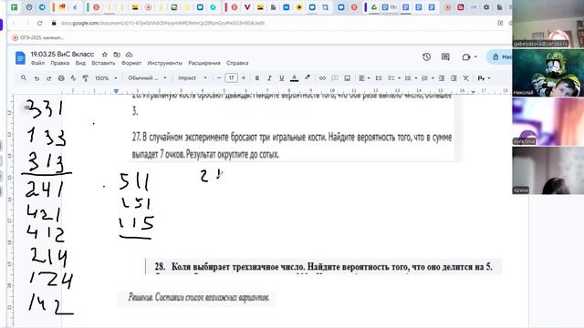This screenshot has height=328, width=584.
Task: Insert an image from toolbar
Action: coord(347,78)
